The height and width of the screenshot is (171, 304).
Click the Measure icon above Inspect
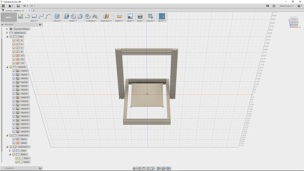click(119, 16)
